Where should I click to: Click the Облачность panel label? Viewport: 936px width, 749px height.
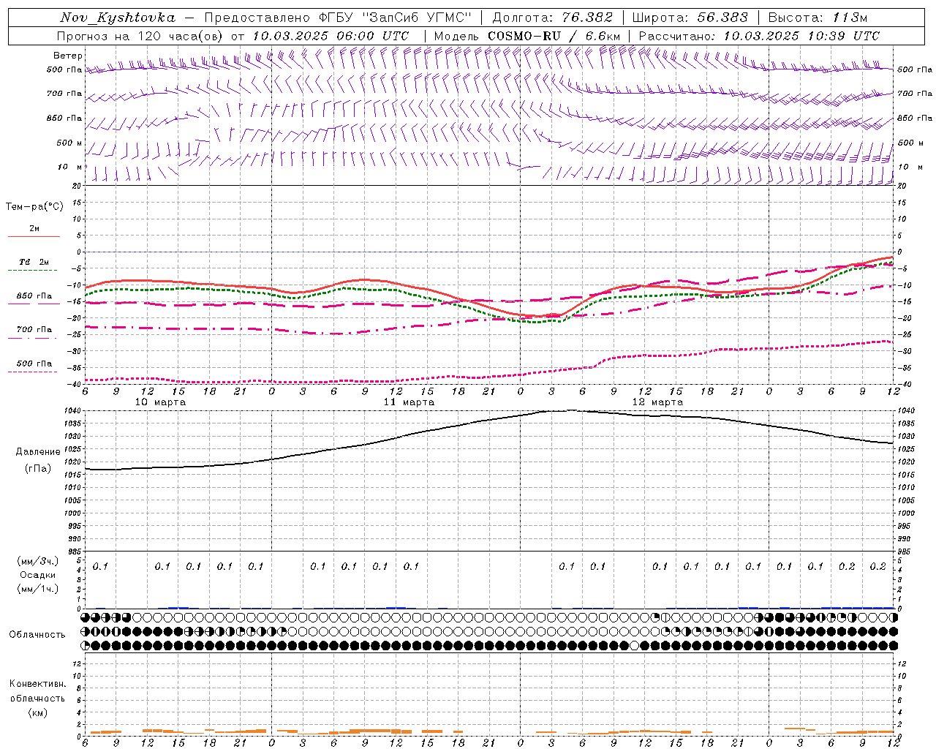(x=37, y=635)
